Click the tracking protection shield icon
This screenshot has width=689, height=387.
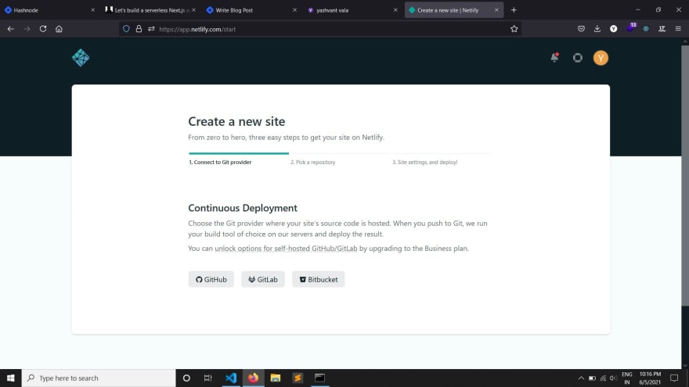click(x=126, y=29)
